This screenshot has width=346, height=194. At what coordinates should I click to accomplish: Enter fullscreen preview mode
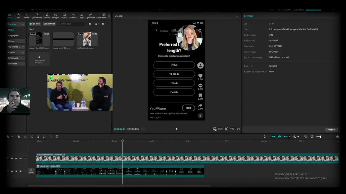[x=238, y=129]
